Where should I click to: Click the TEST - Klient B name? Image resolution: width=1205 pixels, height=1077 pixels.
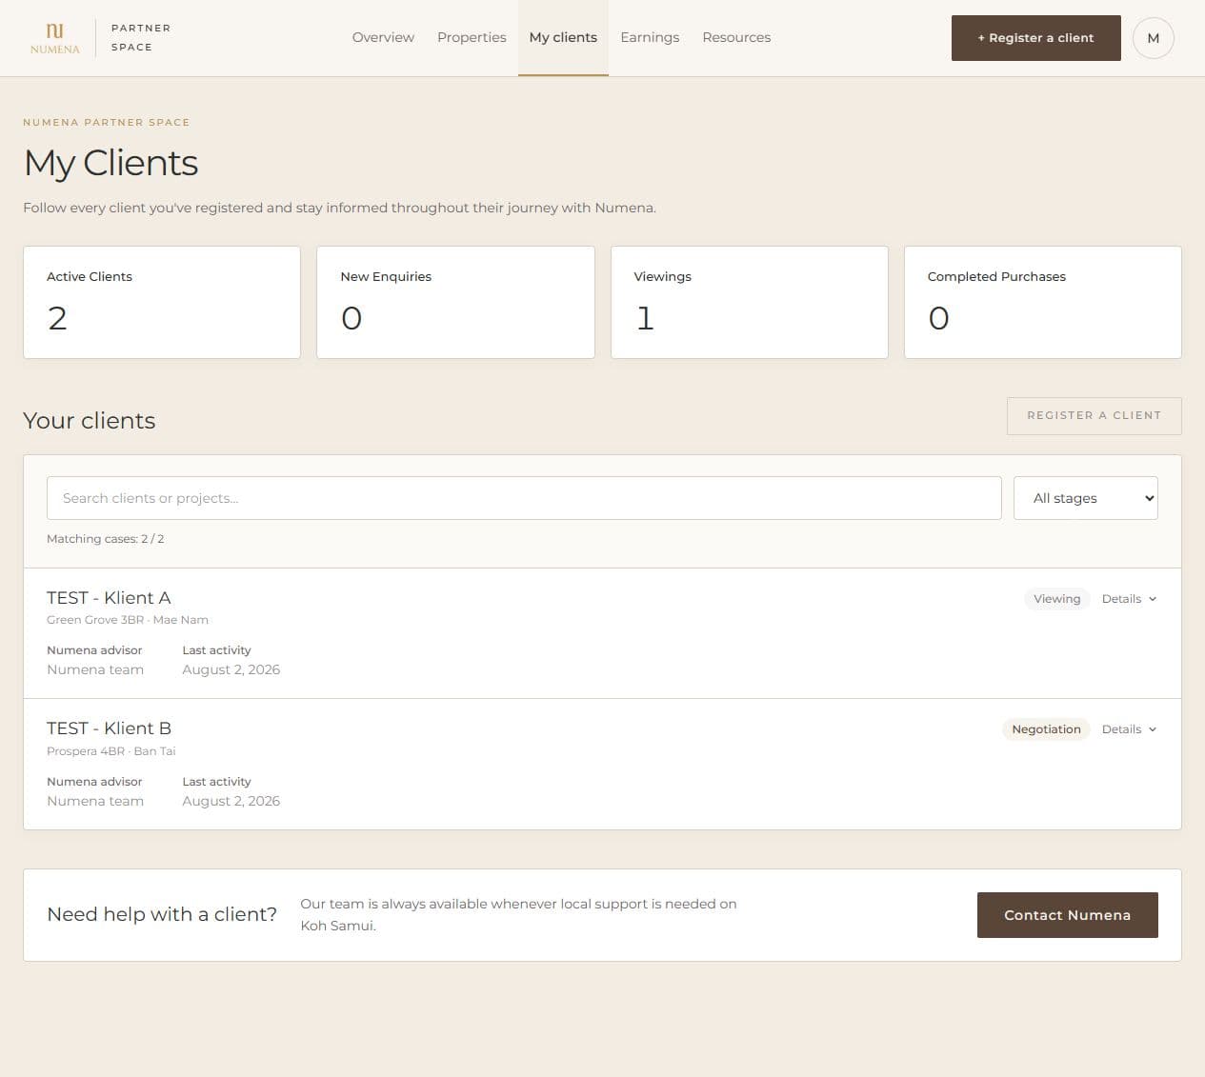pyautogui.click(x=109, y=728)
